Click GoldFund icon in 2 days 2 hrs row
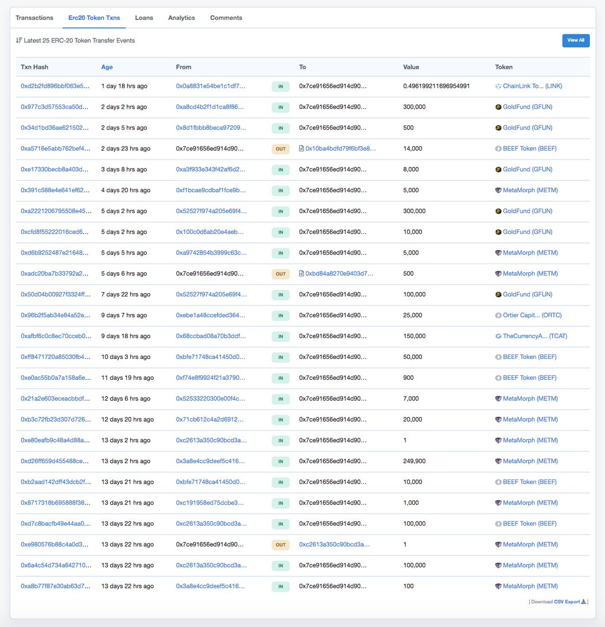 (x=498, y=107)
